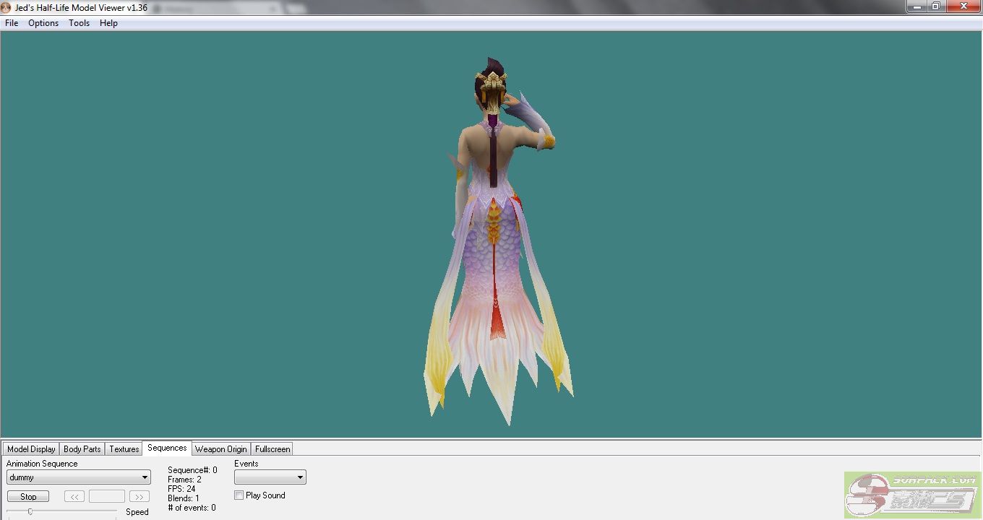Minimize the Model Viewer window
Viewport: 983px width, 520px height.
point(917,6)
